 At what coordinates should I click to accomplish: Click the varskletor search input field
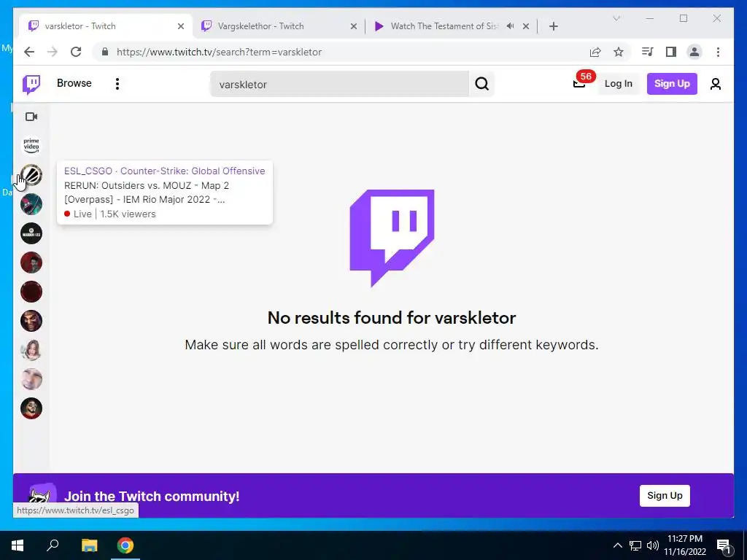tap(339, 85)
